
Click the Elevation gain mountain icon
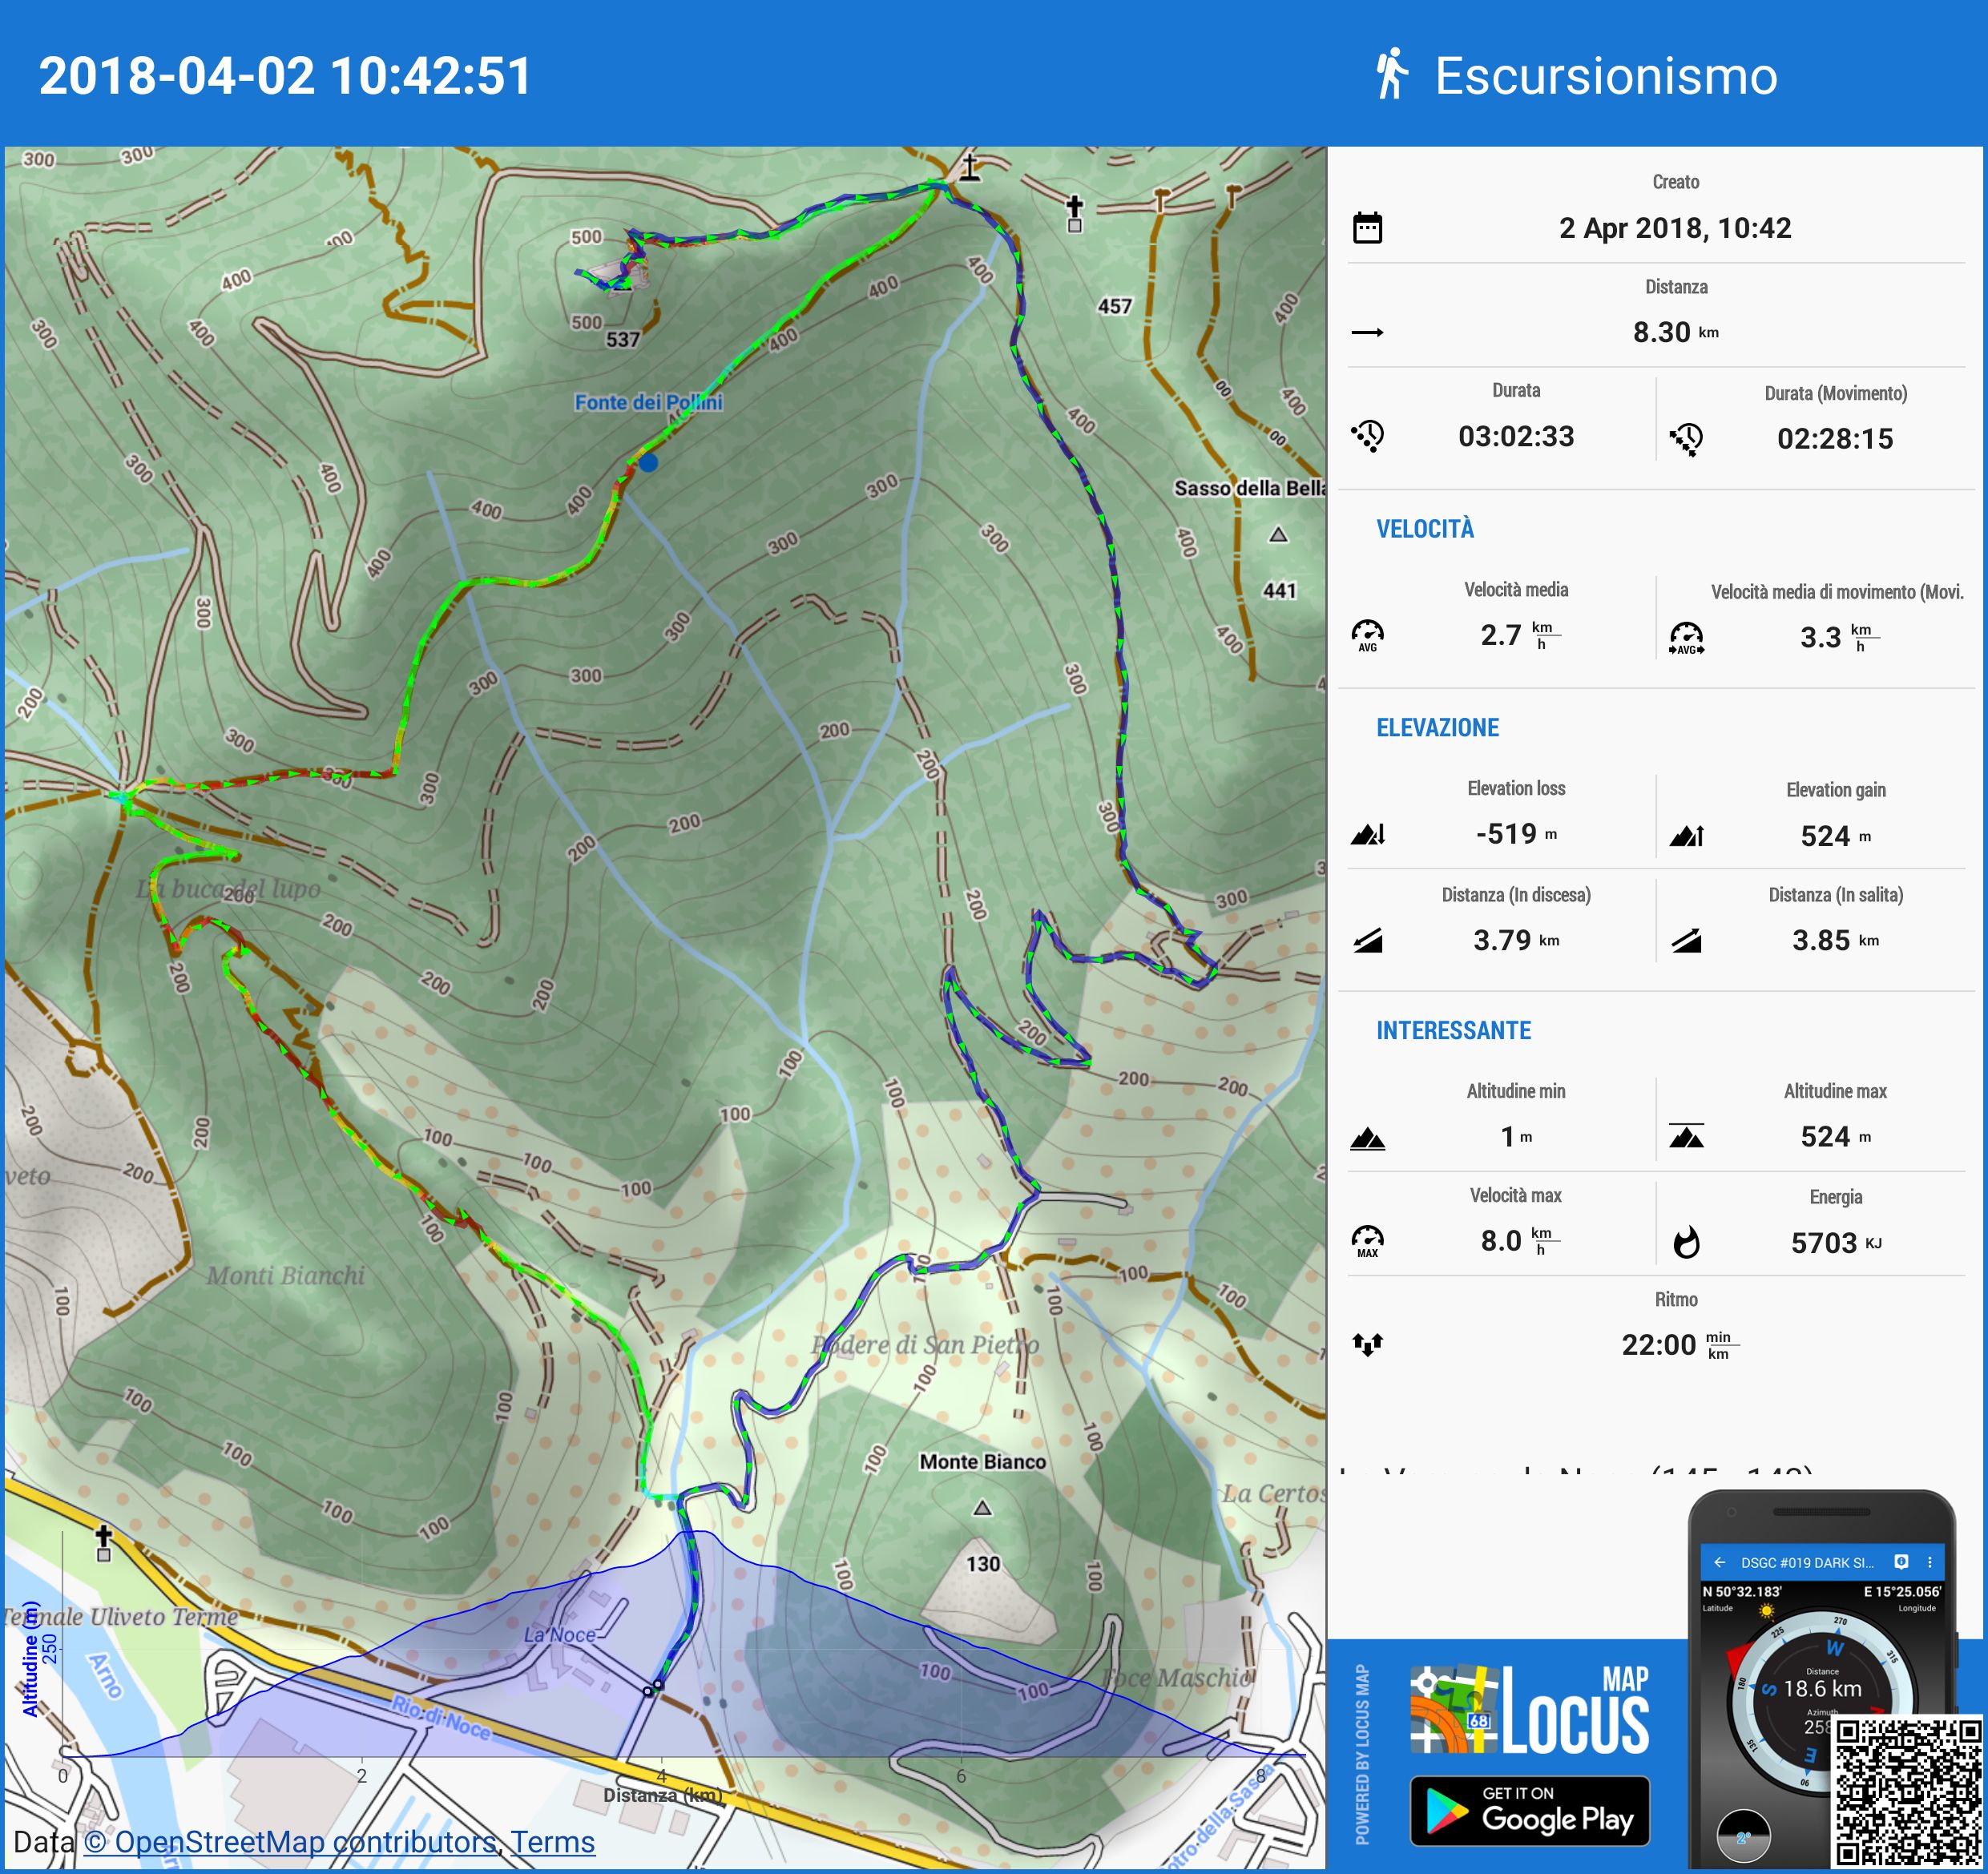tap(1686, 836)
